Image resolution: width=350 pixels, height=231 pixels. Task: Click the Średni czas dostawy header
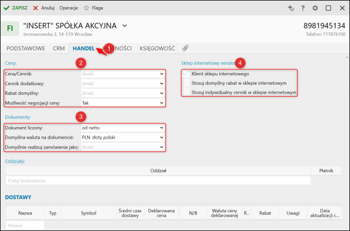pyautogui.click(x=130, y=213)
